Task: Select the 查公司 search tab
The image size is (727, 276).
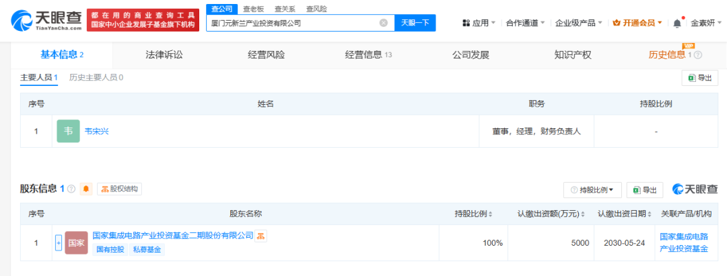Action: pos(221,9)
